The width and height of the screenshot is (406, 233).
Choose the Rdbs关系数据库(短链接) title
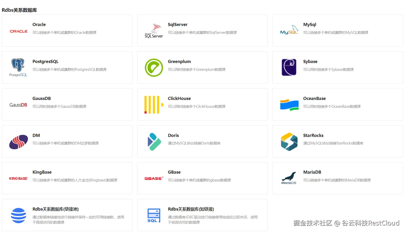pos(191,209)
